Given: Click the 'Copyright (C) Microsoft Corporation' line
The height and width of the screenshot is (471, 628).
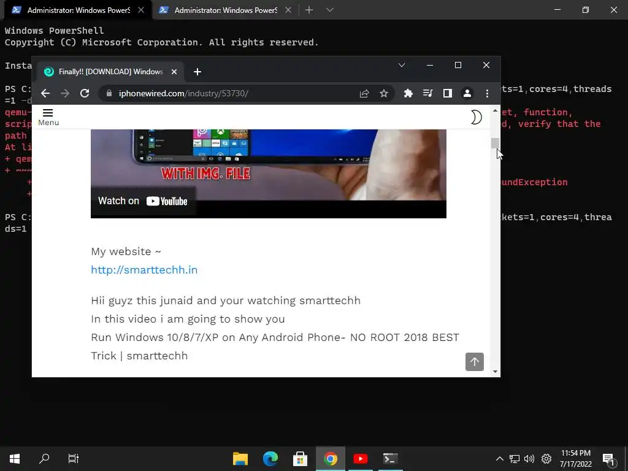Looking at the screenshot, I should pyautogui.click(x=161, y=42).
